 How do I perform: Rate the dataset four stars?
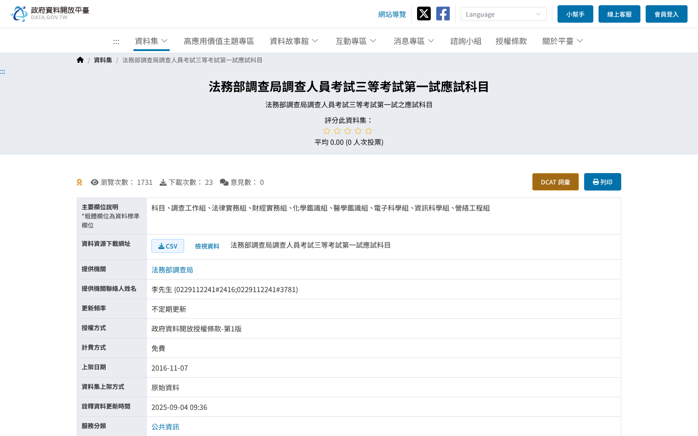click(358, 131)
